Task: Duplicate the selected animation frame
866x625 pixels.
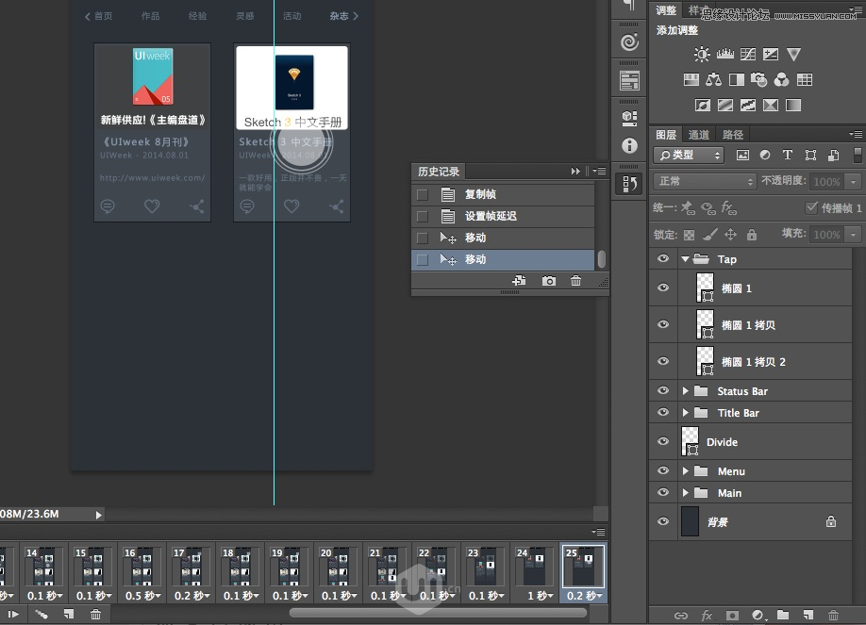Action: [x=69, y=614]
